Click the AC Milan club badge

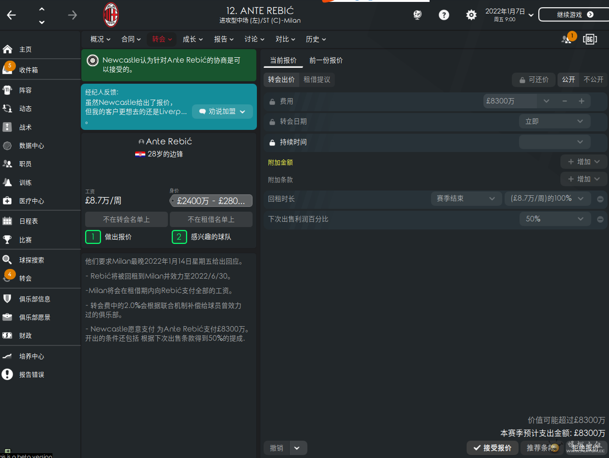[x=111, y=15]
